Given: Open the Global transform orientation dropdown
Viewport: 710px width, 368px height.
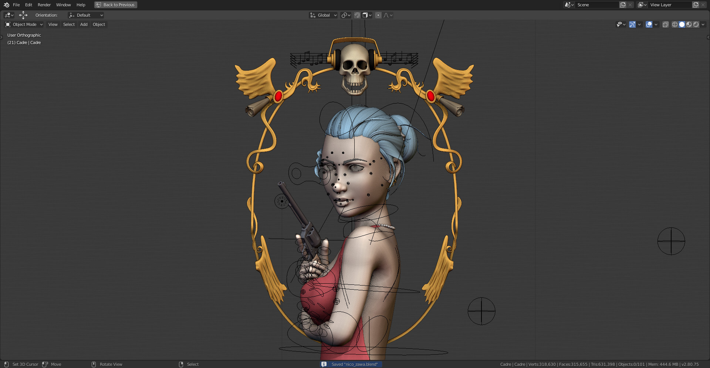Looking at the screenshot, I should point(323,15).
